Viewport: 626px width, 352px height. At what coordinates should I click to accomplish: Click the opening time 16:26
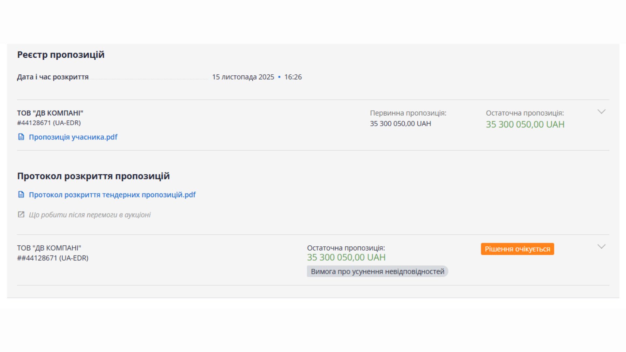(x=293, y=77)
